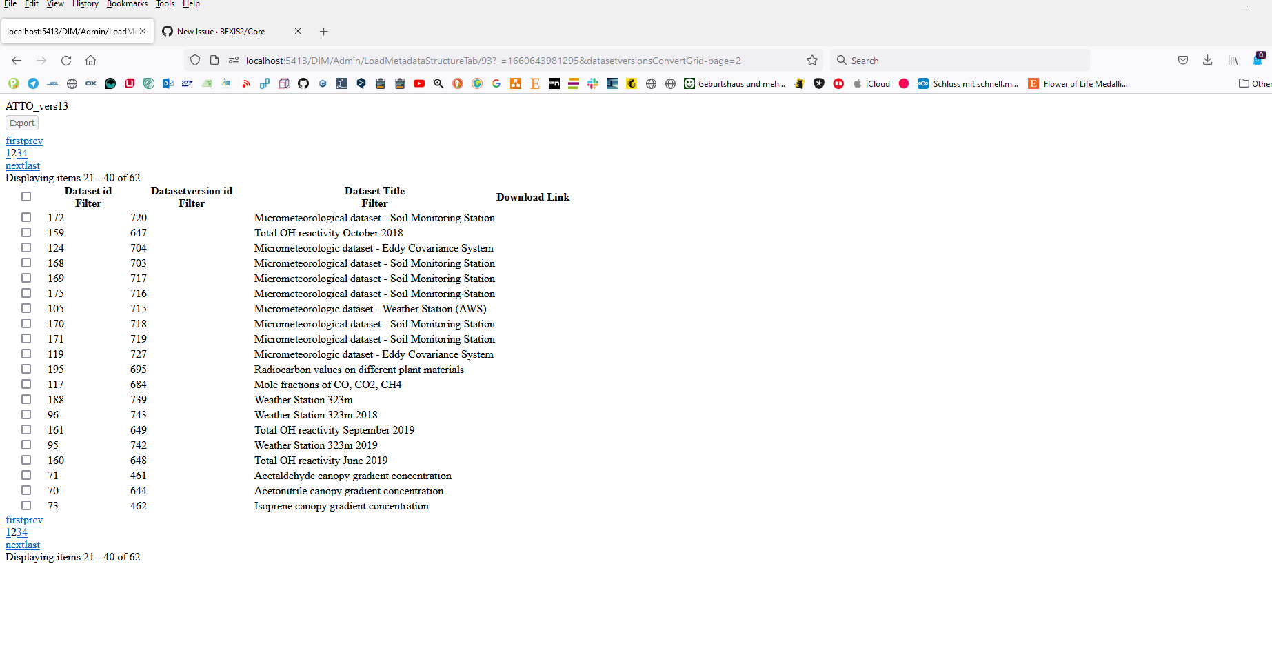
Task: Click the Download Link column header
Action: [x=533, y=197]
